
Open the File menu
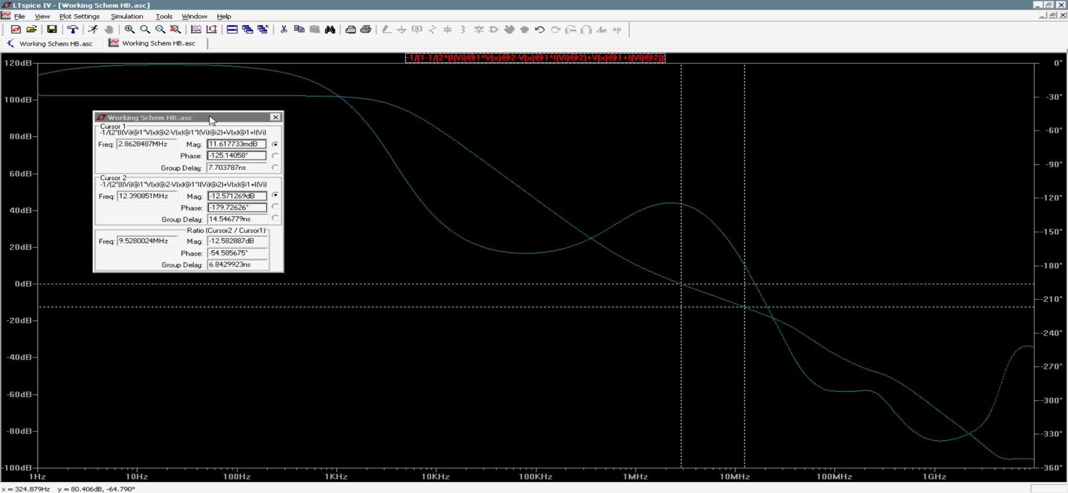[19, 16]
